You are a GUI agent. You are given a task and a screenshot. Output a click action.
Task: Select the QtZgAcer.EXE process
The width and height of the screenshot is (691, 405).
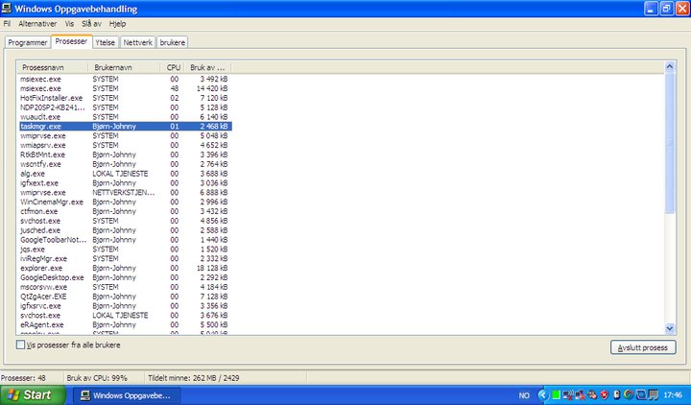coord(125,297)
